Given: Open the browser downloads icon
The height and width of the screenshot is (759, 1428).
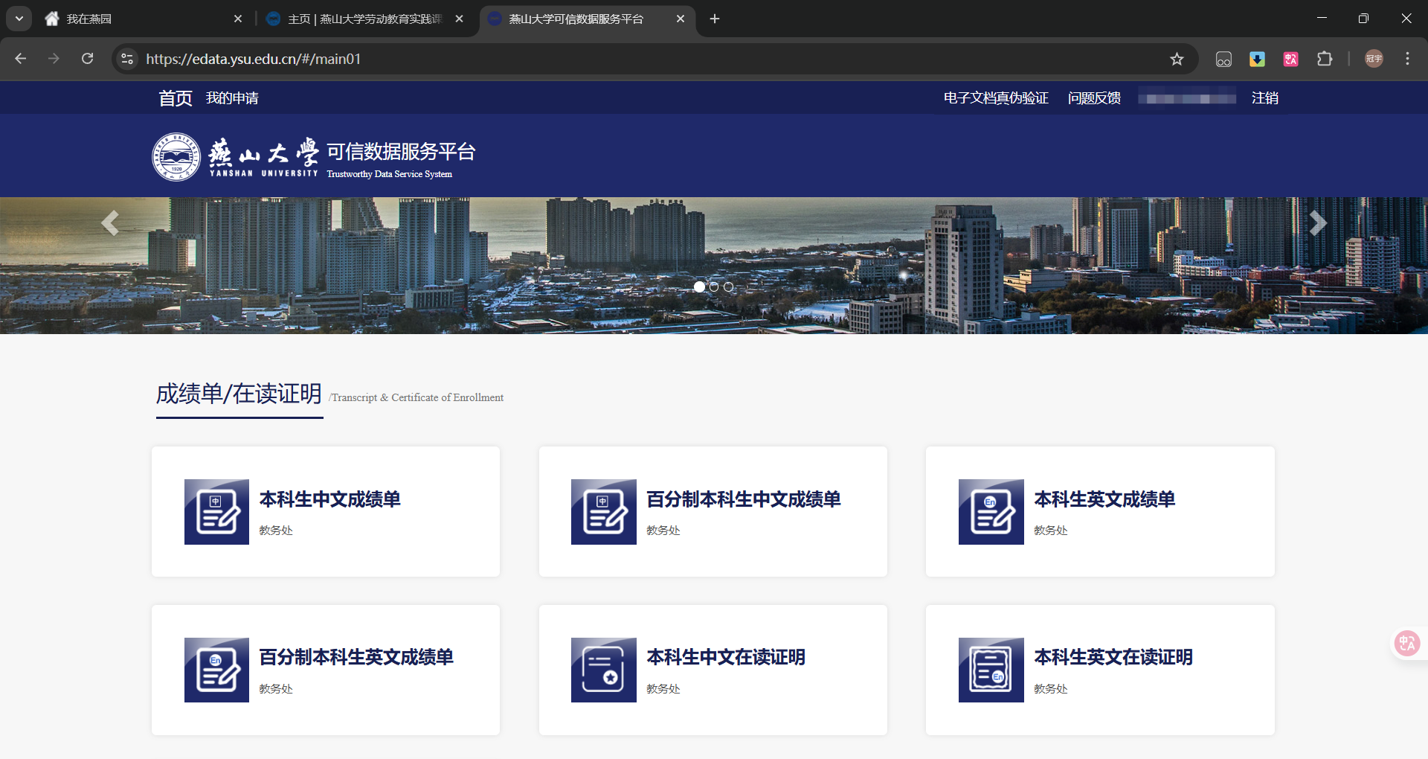Looking at the screenshot, I should click(1257, 59).
